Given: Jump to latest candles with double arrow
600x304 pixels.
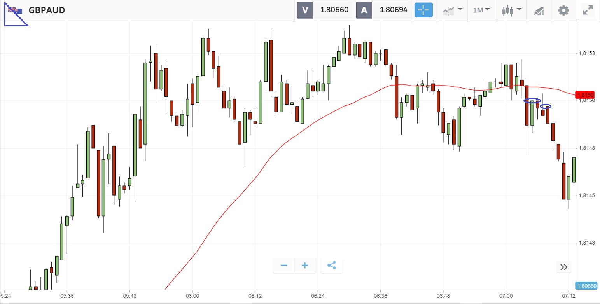Looking at the screenshot, I should coord(564,267).
